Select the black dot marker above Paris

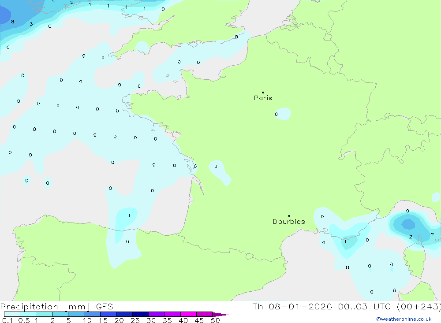(263, 92)
